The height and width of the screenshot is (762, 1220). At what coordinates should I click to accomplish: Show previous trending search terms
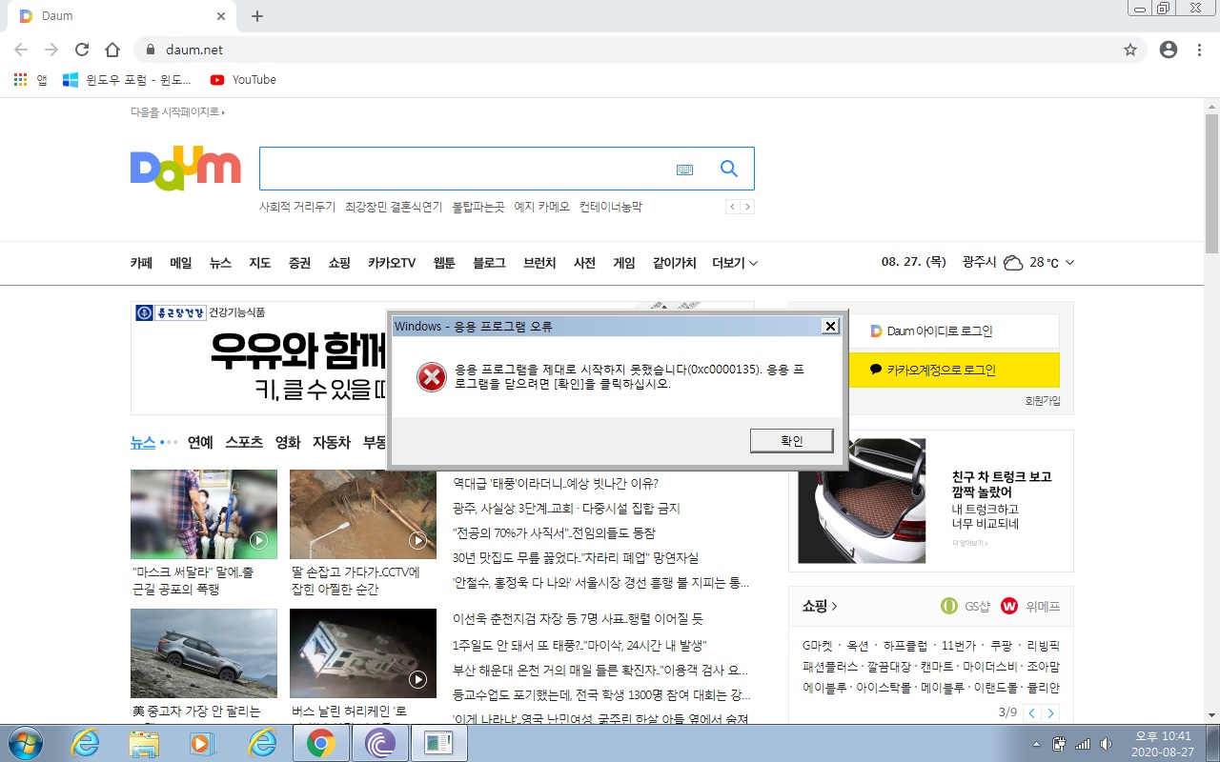point(733,207)
